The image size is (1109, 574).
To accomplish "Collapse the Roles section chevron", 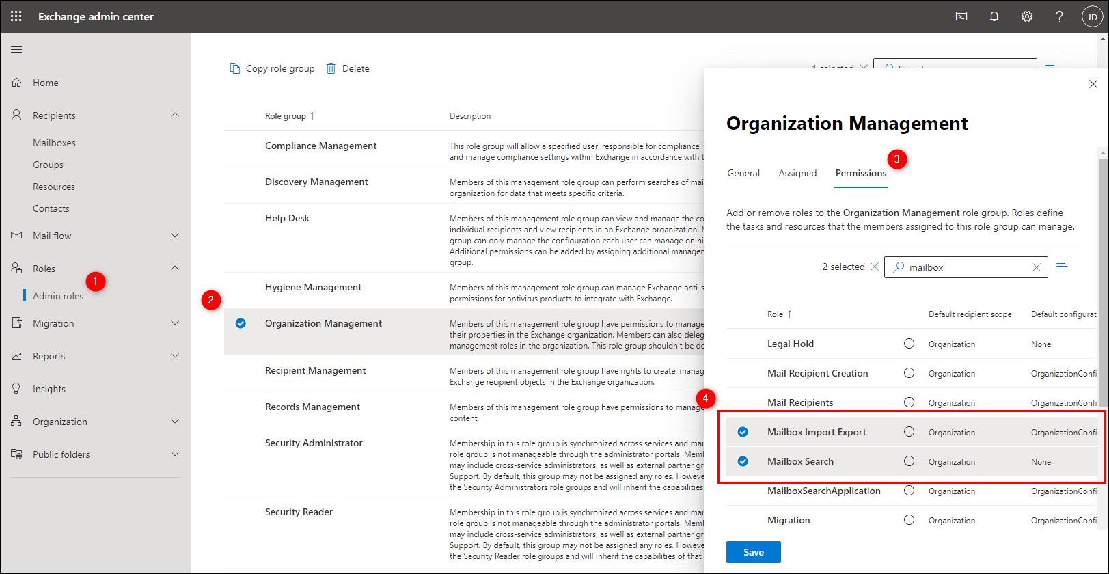I will pos(175,268).
